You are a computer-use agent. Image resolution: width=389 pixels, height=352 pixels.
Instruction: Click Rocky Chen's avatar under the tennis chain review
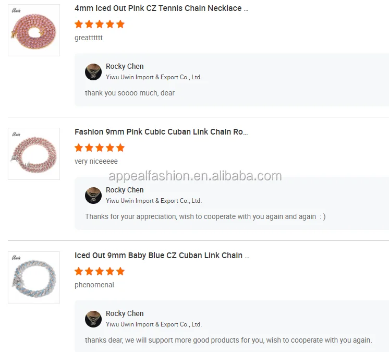(93, 72)
